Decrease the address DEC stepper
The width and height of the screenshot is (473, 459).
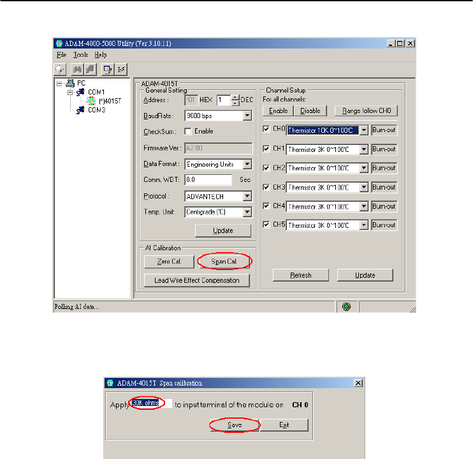pos(235,103)
